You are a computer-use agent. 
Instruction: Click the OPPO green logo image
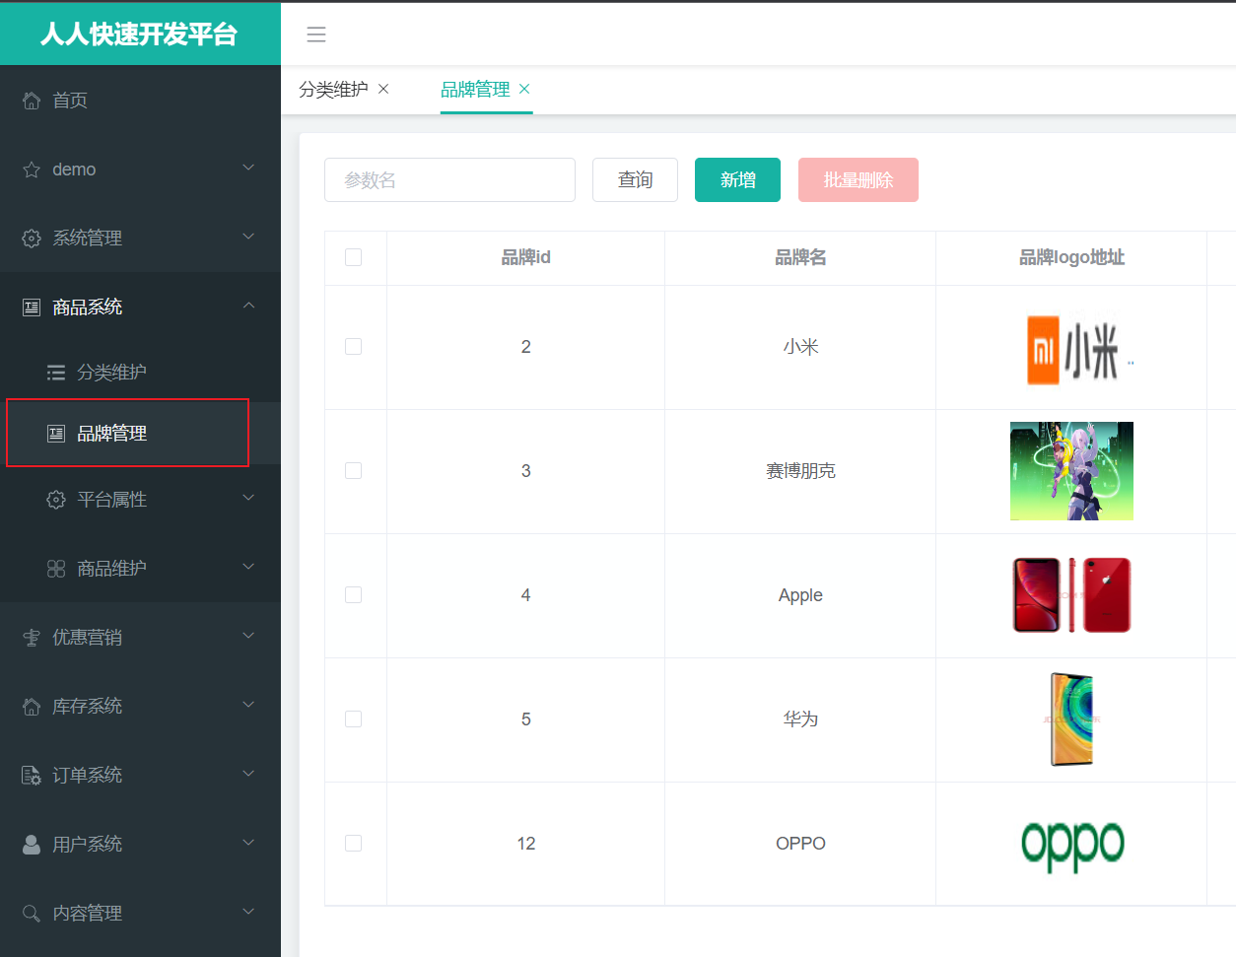[1072, 846]
